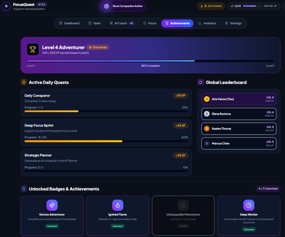
Task: Click the Daily Conqueror progress bar
Action: coord(106,111)
